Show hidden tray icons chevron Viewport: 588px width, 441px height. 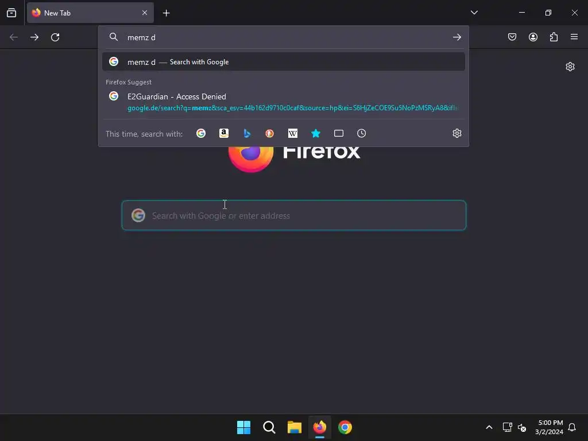click(x=489, y=427)
